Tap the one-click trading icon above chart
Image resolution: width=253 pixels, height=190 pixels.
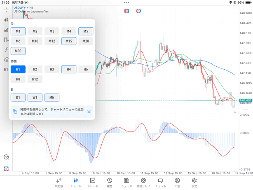[127, 11]
